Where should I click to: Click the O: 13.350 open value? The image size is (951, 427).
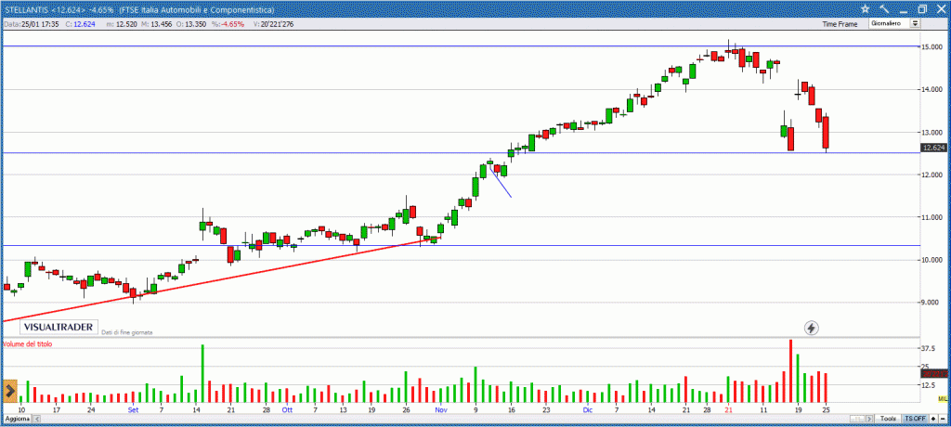pyautogui.click(x=193, y=24)
